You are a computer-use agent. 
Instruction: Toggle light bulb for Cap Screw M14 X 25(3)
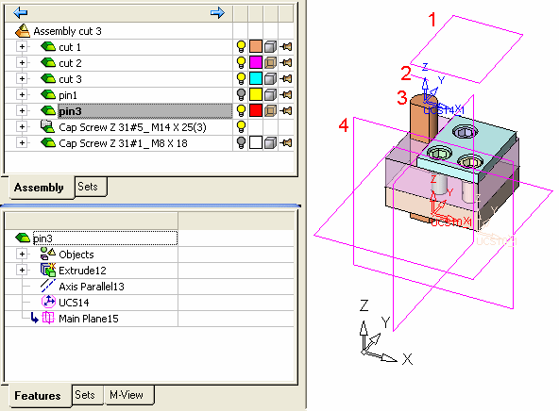[242, 126]
